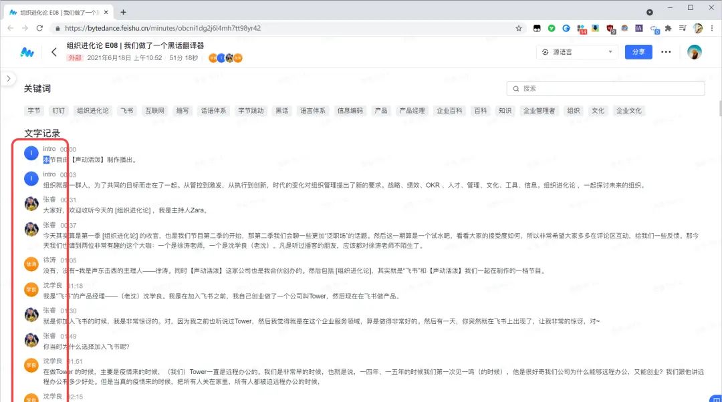
Task: Click the 外部 label under the title
Action: (75, 58)
